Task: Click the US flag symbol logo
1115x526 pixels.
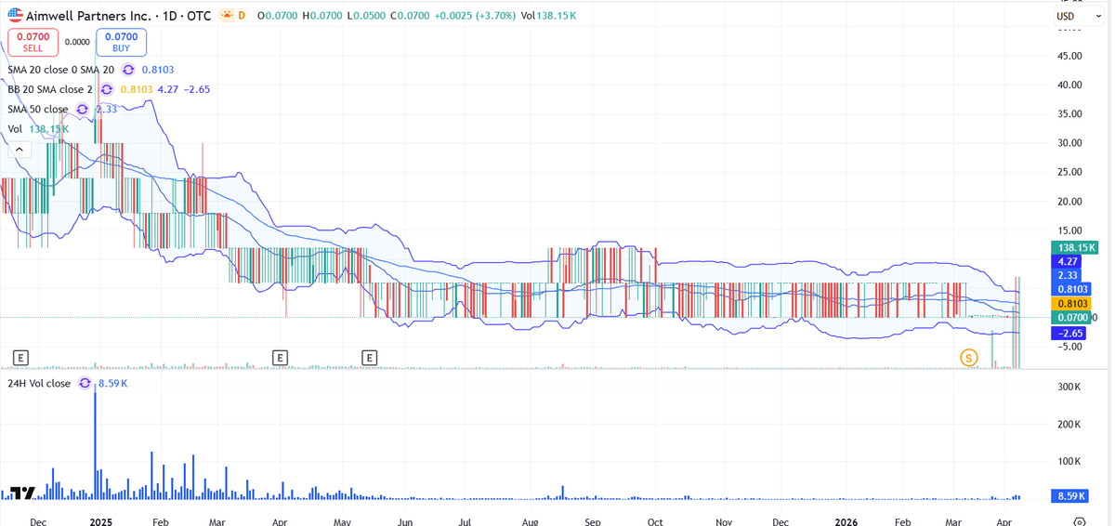Action: pos(14,16)
